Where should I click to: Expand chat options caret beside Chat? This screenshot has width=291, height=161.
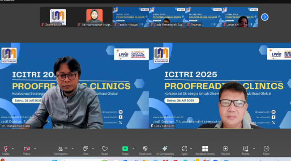tap(93, 148)
